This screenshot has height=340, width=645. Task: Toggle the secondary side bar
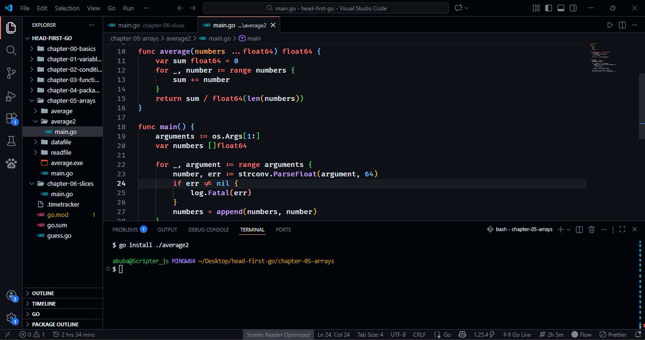pyautogui.click(x=573, y=8)
